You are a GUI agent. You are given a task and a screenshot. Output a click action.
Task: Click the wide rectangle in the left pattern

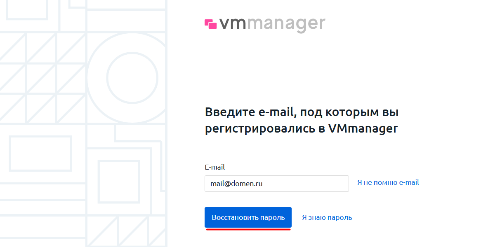pyautogui.click(x=40, y=153)
